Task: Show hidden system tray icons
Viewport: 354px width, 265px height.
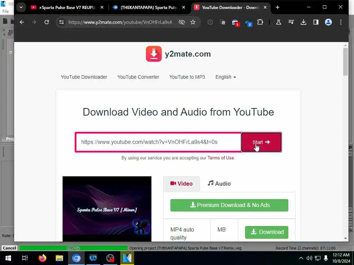Action: pyautogui.click(x=301, y=258)
